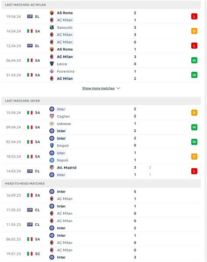Viewport: 207px width, 262px height.
Task: Click the Cagliari club crest
Action: coord(52,116)
